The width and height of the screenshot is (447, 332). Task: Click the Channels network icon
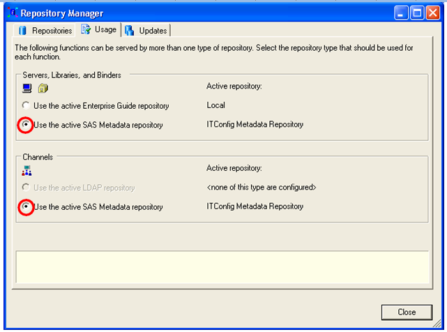click(x=27, y=170)
